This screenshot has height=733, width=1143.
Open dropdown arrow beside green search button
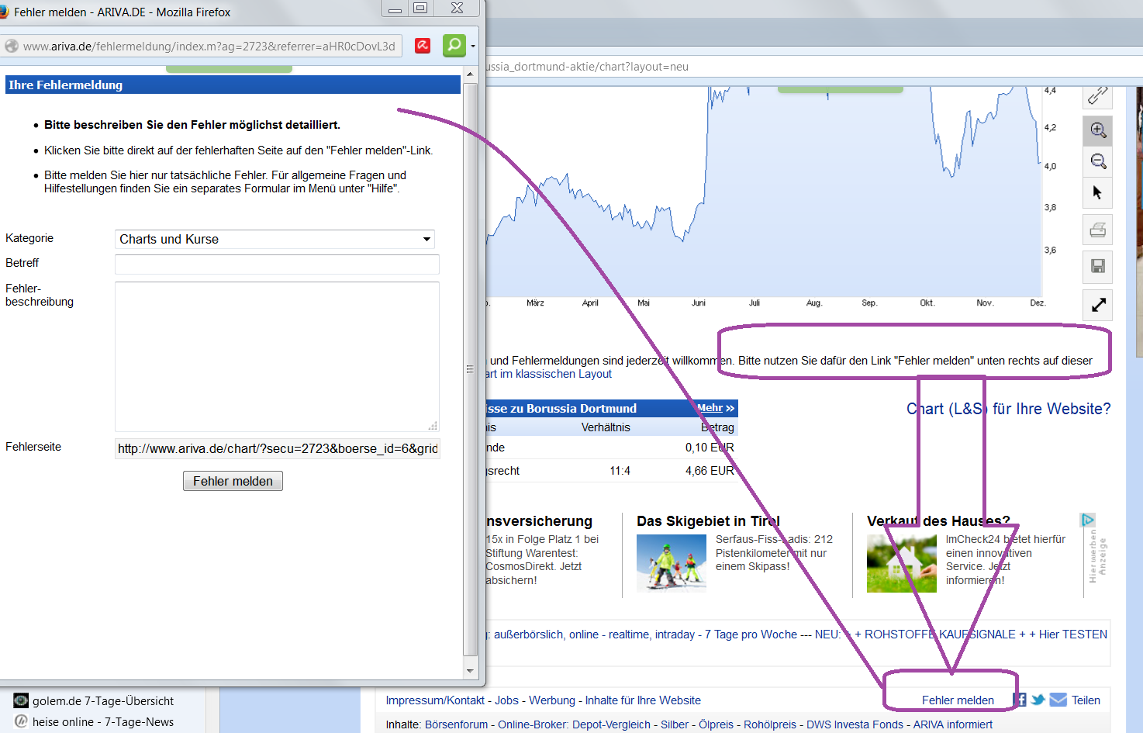tap(473, 46)
